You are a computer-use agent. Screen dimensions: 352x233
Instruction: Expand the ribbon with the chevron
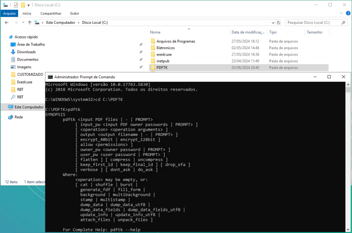point(341,13)
